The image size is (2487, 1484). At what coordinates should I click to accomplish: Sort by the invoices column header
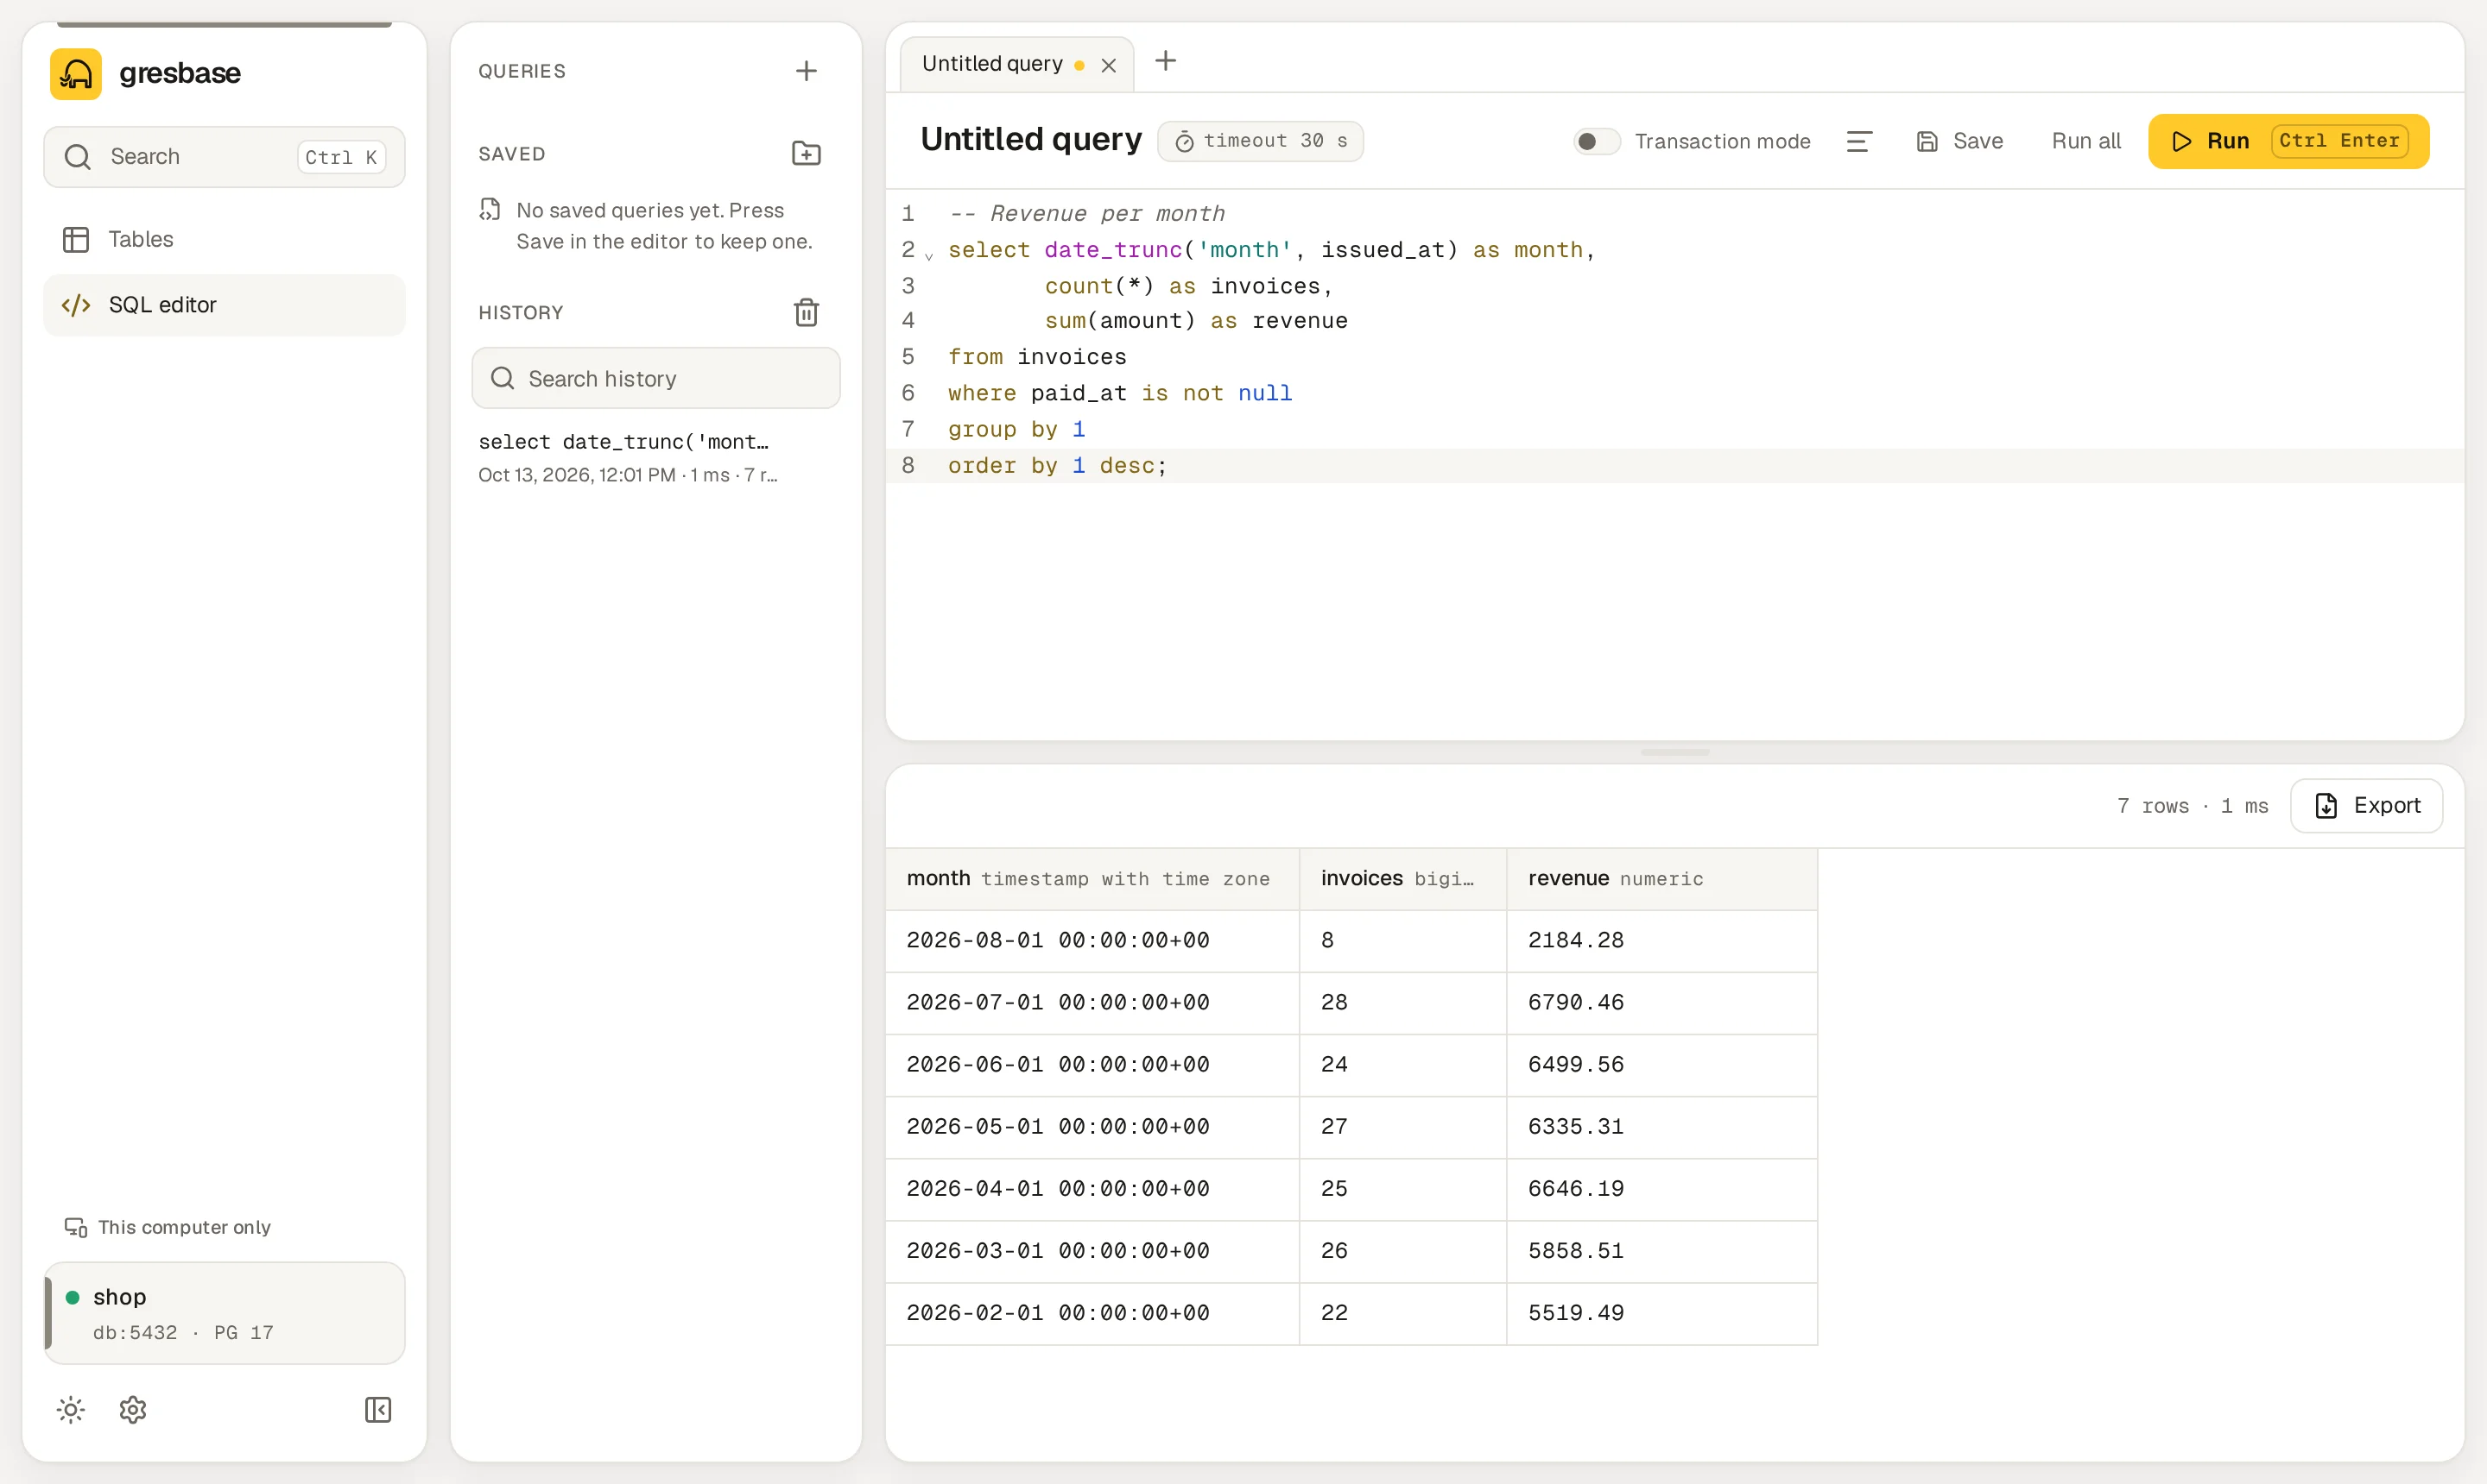(x=1402, y=878)
